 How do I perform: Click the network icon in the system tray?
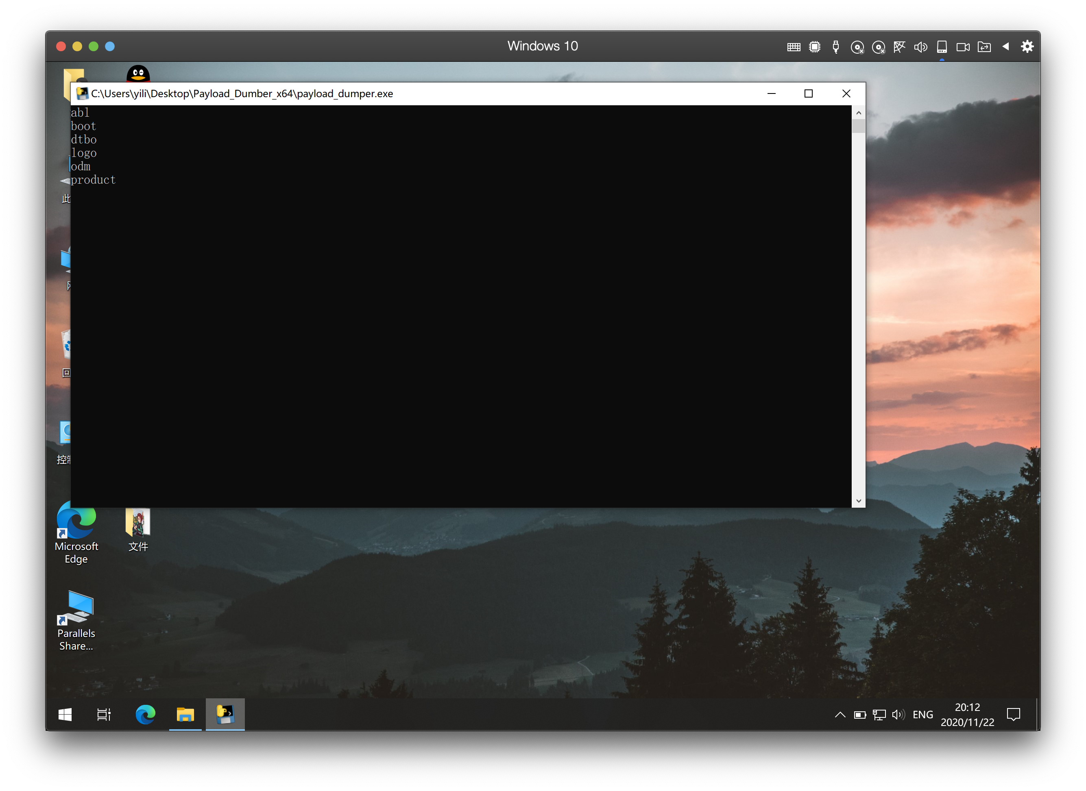[x=879, y=715]
